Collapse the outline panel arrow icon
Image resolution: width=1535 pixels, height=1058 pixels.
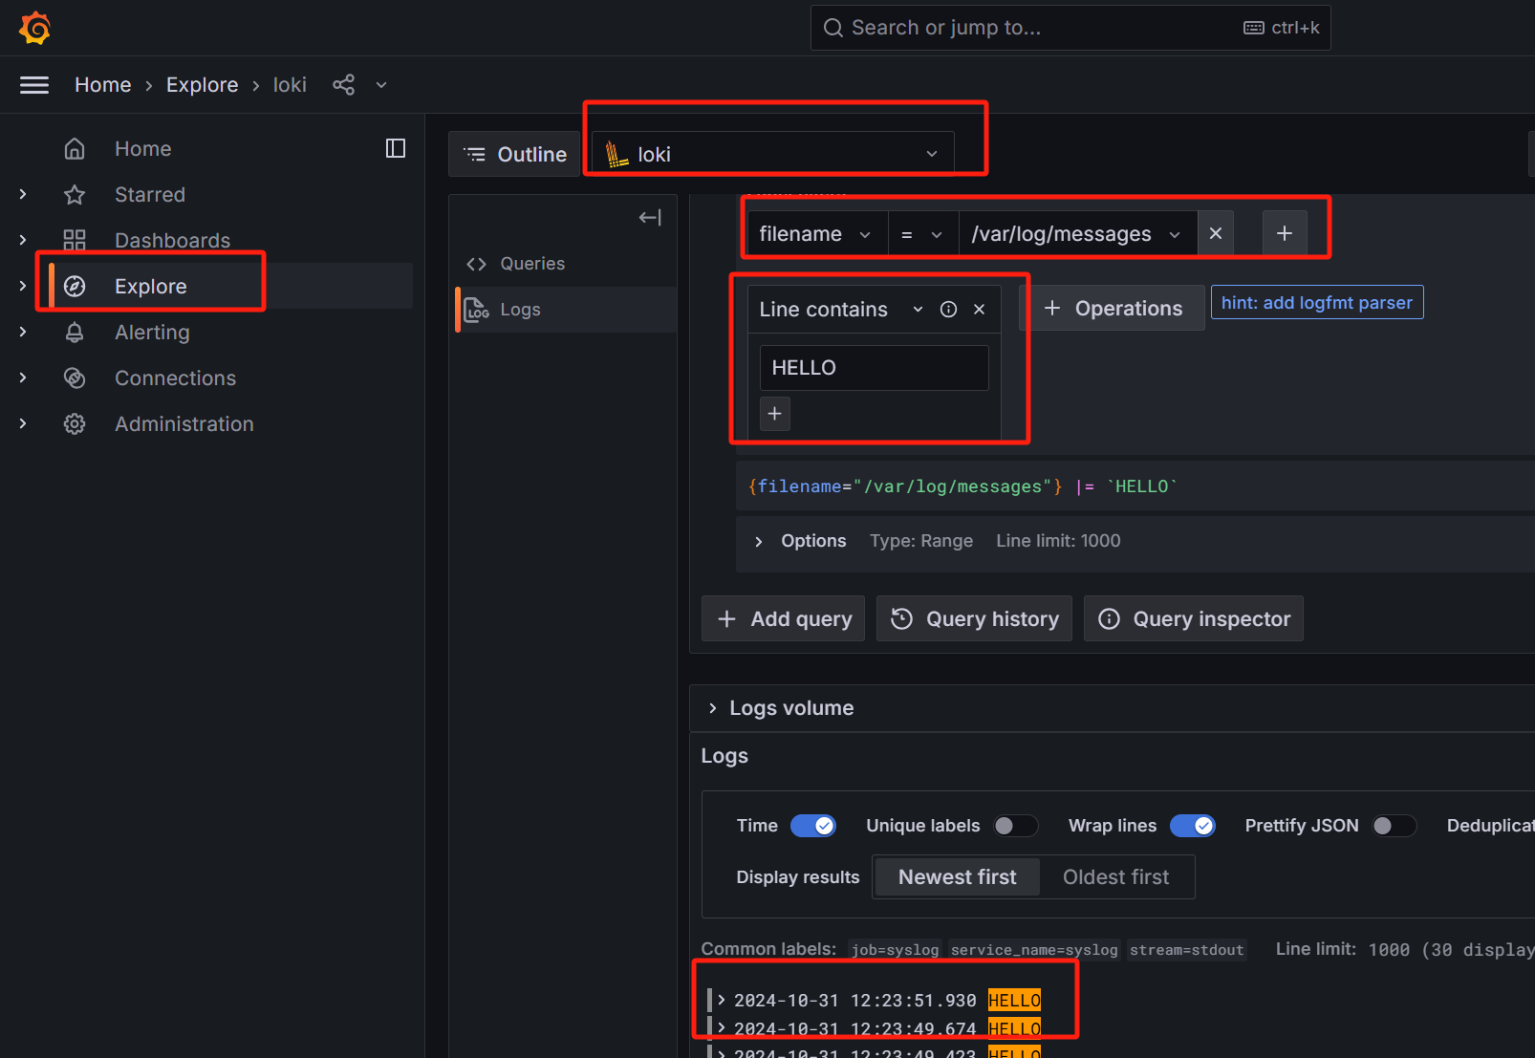point(650,218)
